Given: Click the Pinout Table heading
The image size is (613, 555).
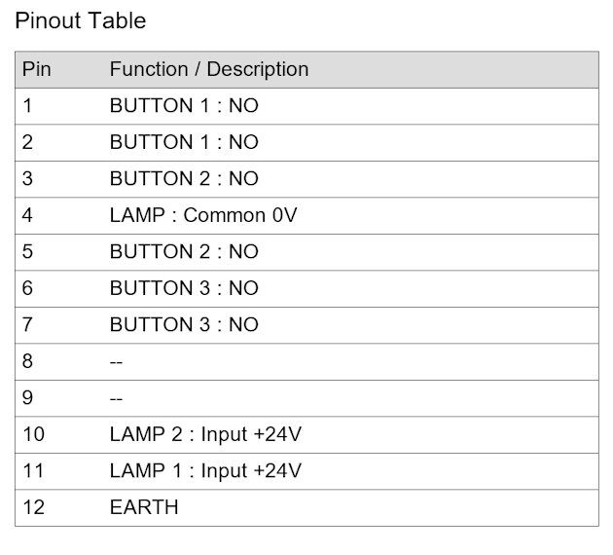Looking at the screenshot, I should pyautogui.click(x=80, y=20).
